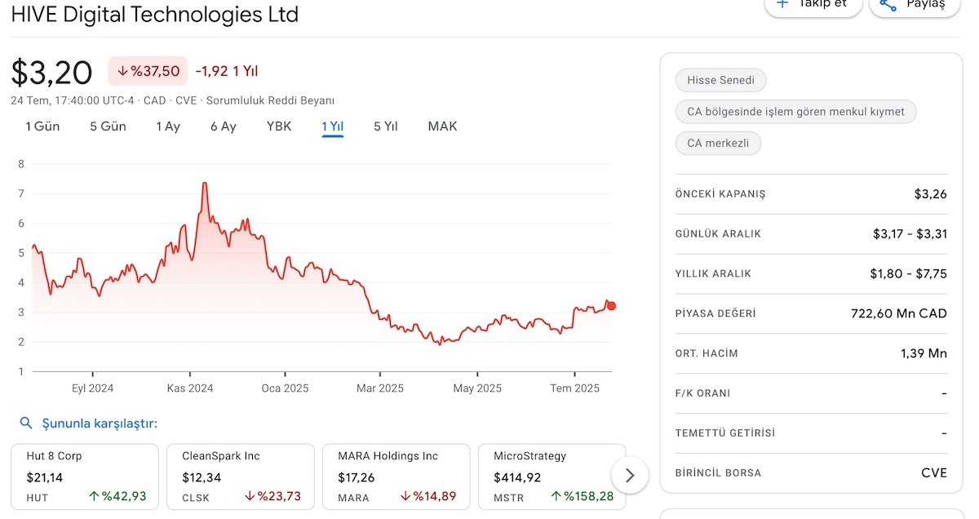The image size is (979, 519).
Task: Click the Hisse Senedi chip
Action: pyautogui.click(x=720, y=80)
